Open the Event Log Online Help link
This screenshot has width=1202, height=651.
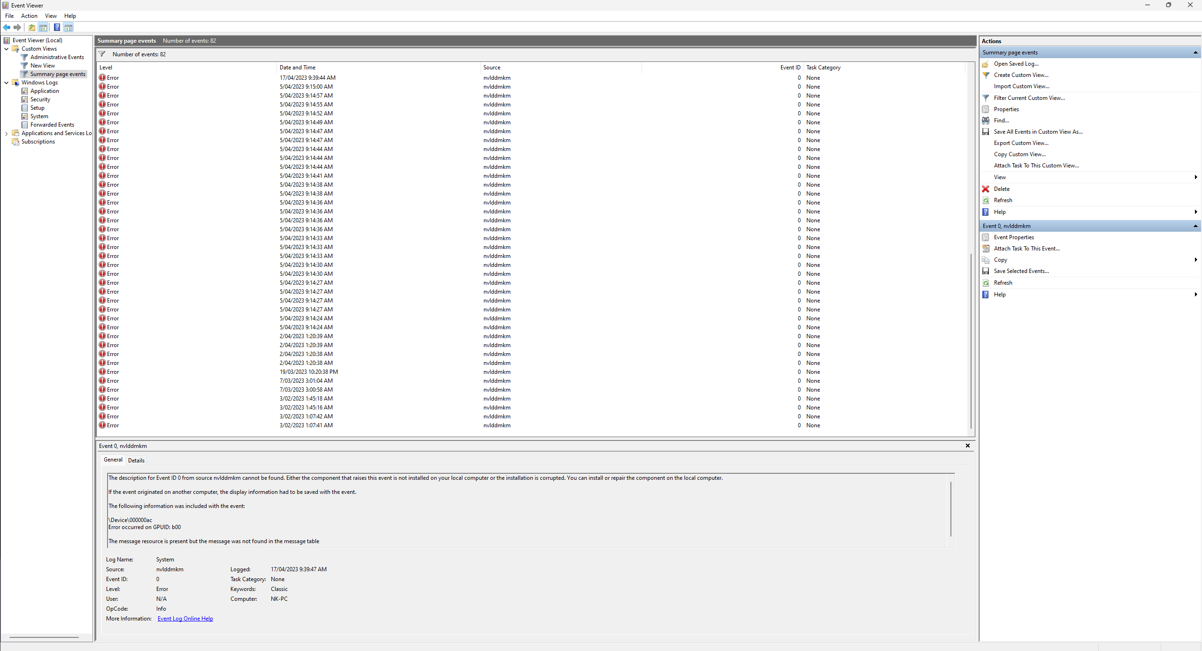coord(185,619)
